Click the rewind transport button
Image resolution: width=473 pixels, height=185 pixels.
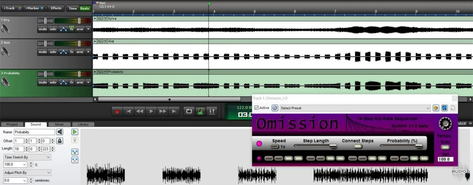point(140,112)
